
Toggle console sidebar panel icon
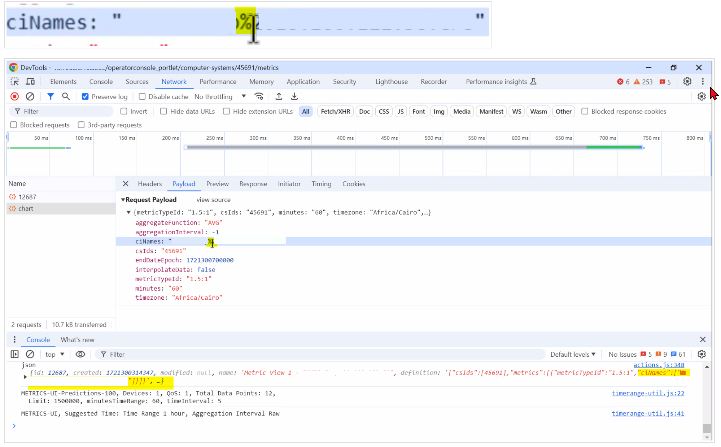14,354
